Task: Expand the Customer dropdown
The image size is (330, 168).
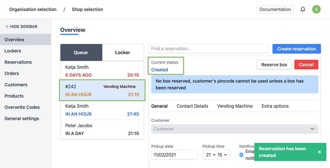Action: 235,129
